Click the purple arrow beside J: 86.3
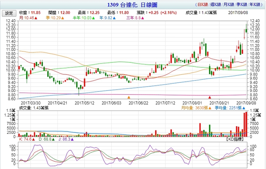The width and height of the screenshot is (266, 169). pyautogui.click(x=72, y=139)
